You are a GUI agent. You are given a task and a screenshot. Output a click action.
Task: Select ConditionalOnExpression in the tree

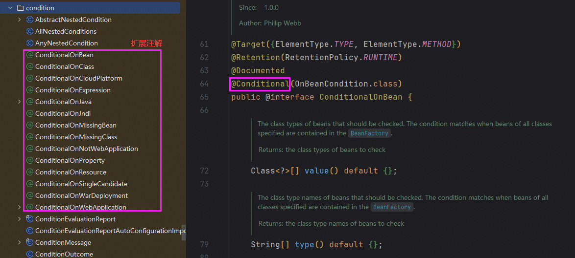point(72,90)
